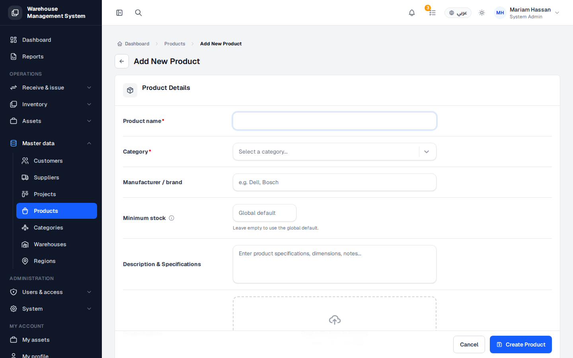
Task: Open Categories under Master data
Action: tap(57, 228)
